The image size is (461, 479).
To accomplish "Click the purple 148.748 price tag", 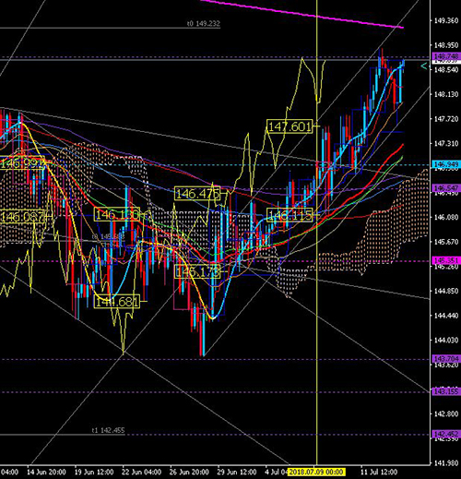I will [x=446, y=56].
